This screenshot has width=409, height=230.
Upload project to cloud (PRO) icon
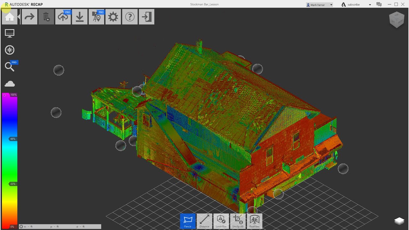(63, 17)
